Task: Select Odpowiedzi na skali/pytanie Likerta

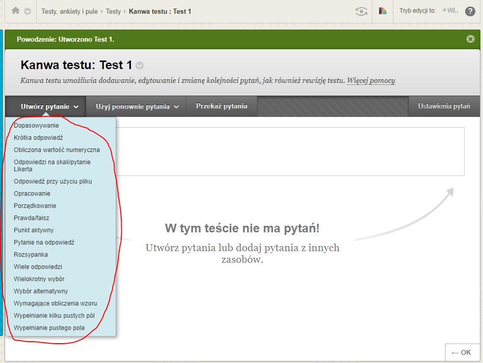Action: tap(52, 165)
